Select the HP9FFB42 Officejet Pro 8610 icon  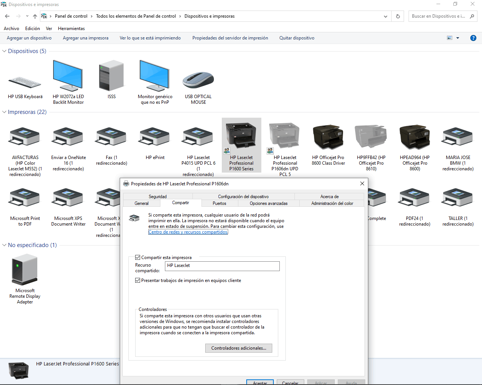pyautogui.click(x=371, y=137)
